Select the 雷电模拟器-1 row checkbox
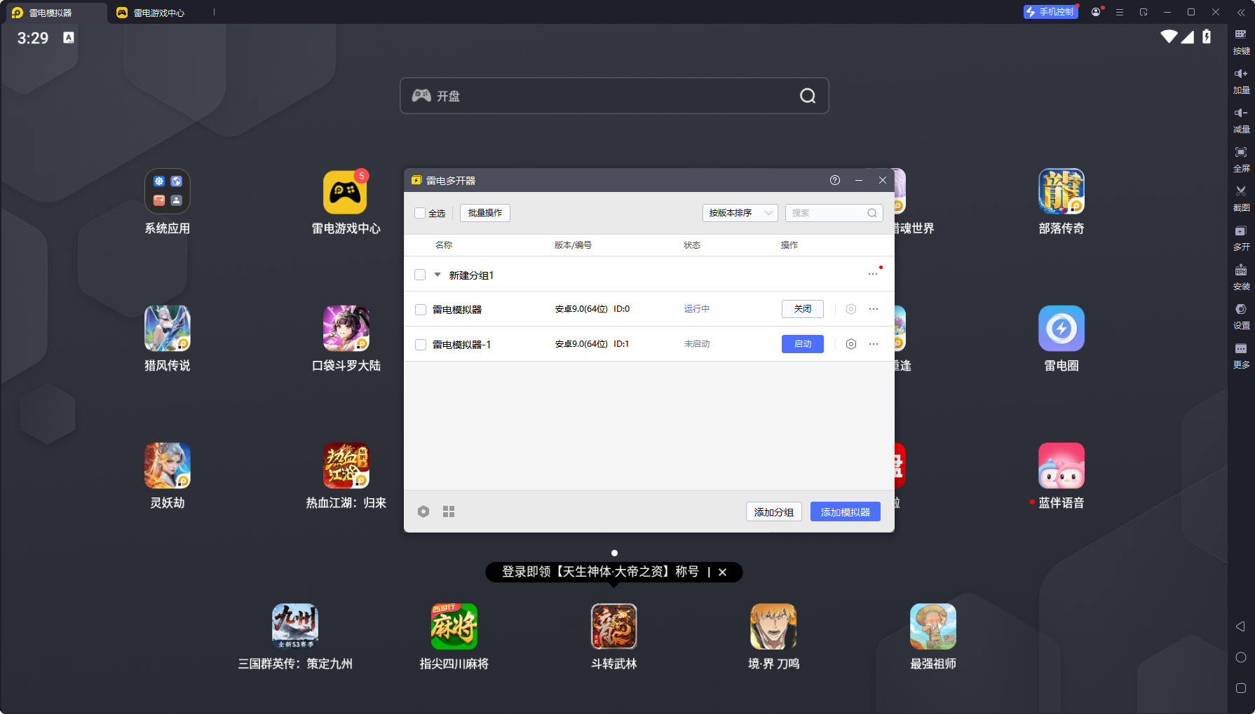 click(421, 344)
